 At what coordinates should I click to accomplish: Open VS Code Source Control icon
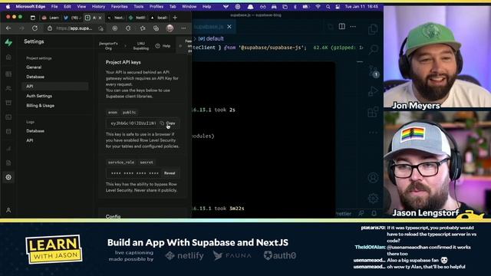click(373, 71)
